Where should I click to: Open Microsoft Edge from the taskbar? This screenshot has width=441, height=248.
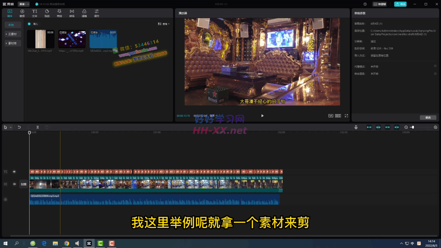pyautogui.click(x=44, y=243)
